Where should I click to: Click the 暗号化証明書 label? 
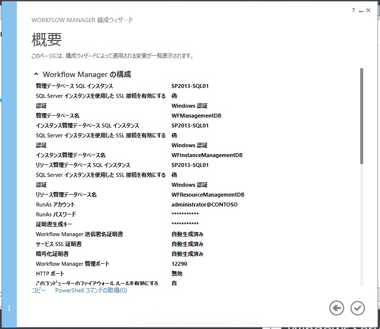click(x=52, y=254)
